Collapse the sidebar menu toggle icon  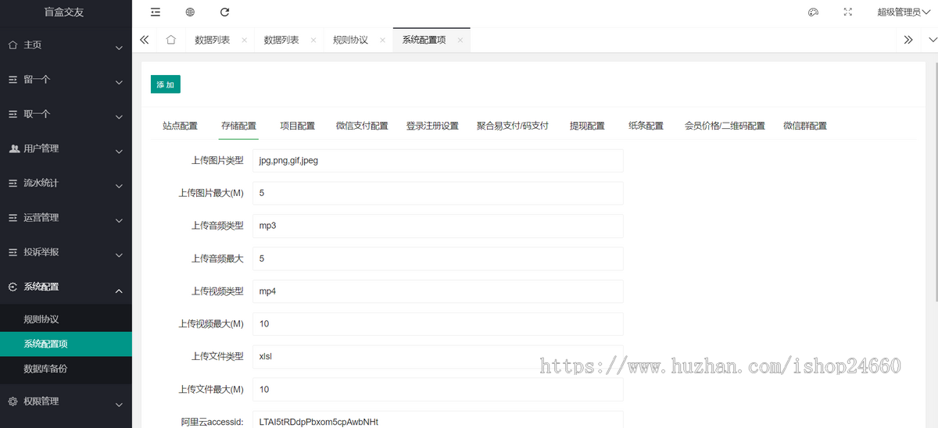(156, 12)
